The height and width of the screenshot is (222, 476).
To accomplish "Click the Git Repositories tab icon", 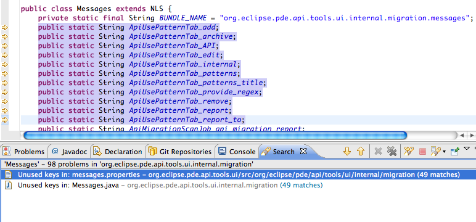I will click(x=153, y=151).
